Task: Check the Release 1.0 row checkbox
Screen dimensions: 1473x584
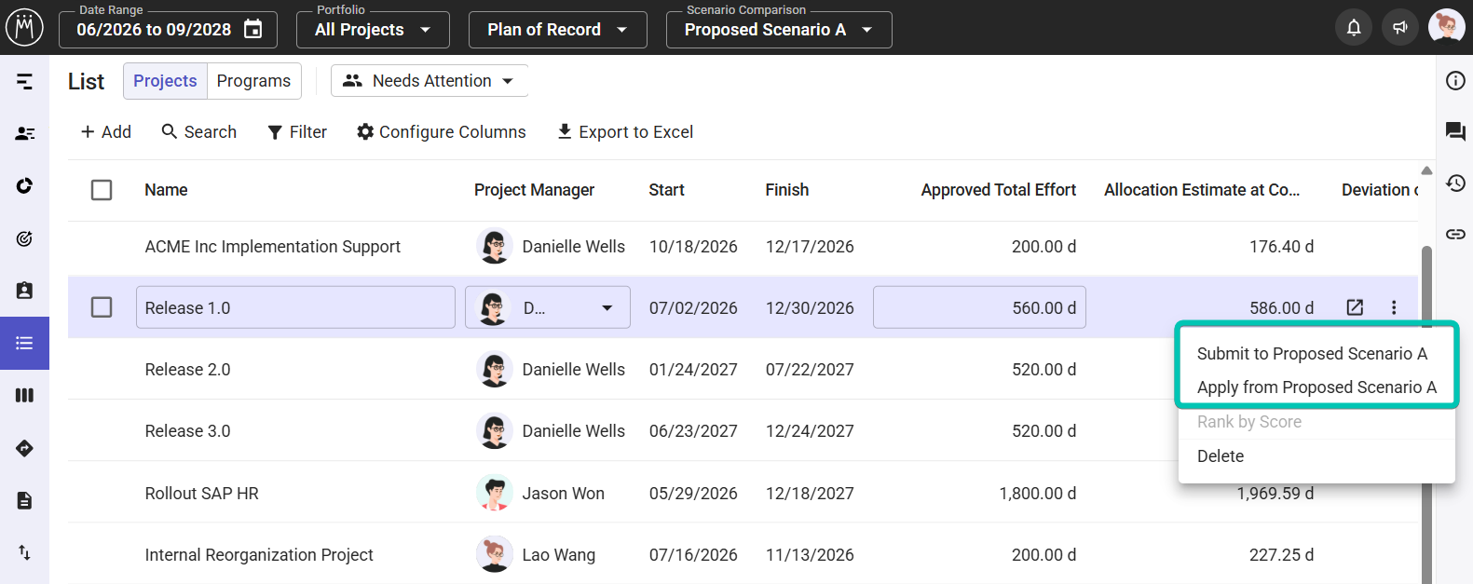Action: pyautogui.click(x=102, y=307)
